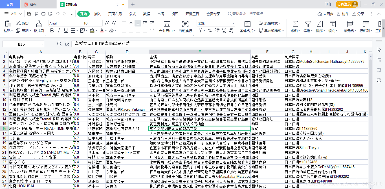
Task: Toggle Bold formatting
Action: click(52, 31)
